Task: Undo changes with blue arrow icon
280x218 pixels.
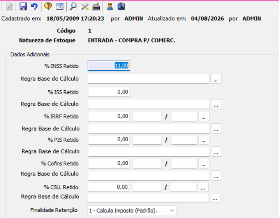Action: 34,7
